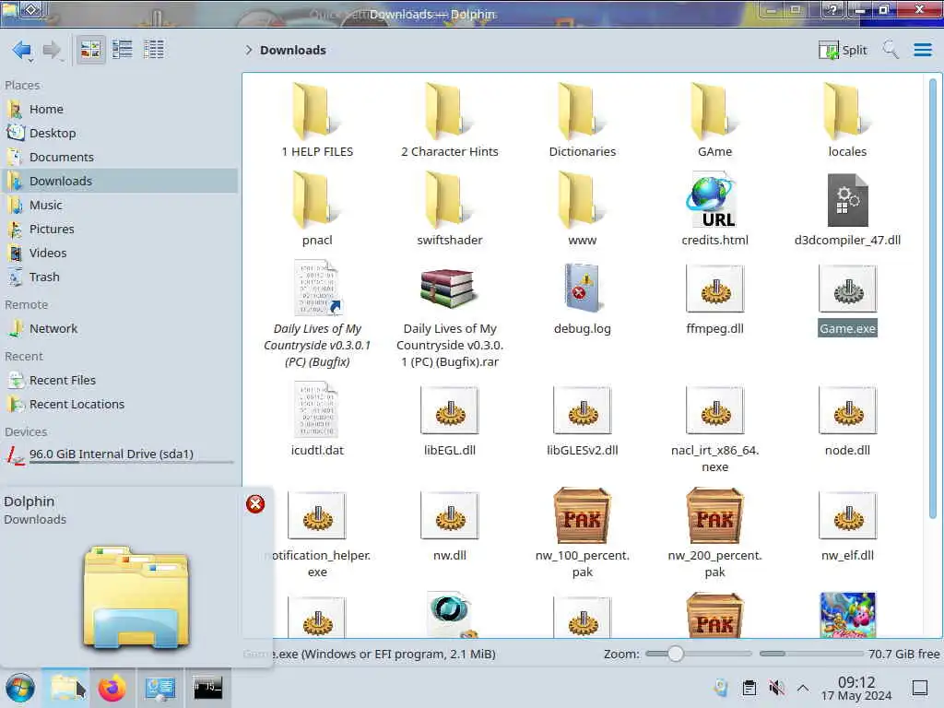Switch to Details view mode
The height and width of the screenshot is (708, 944).
pos(154,50)
